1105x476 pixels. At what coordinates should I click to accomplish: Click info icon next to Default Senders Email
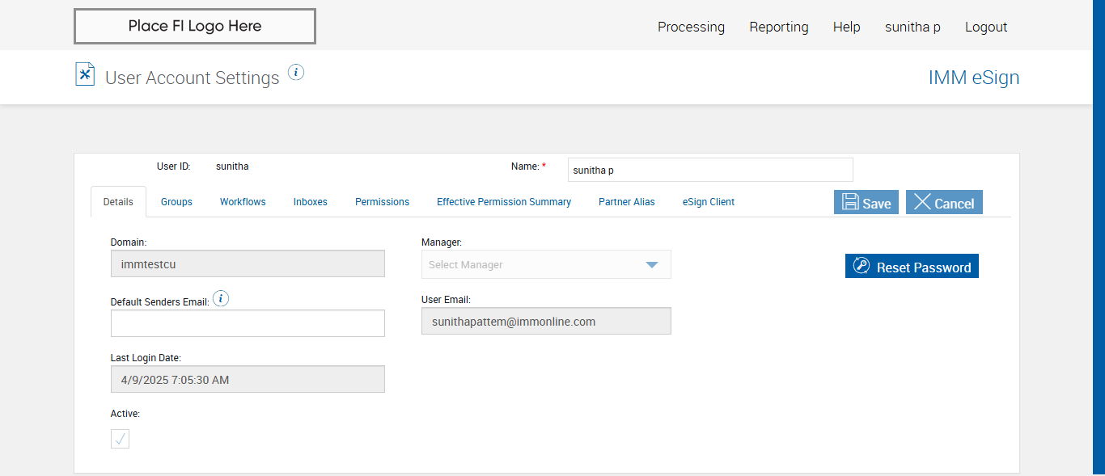[221, 299]
